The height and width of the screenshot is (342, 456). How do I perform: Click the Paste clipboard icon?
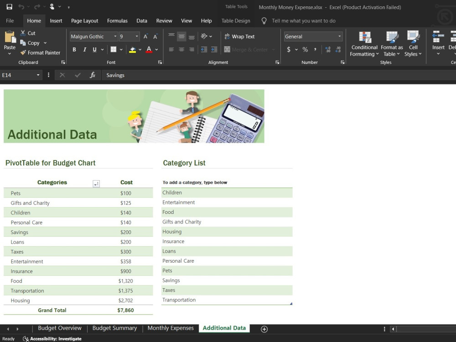click(x=10, y=37)
